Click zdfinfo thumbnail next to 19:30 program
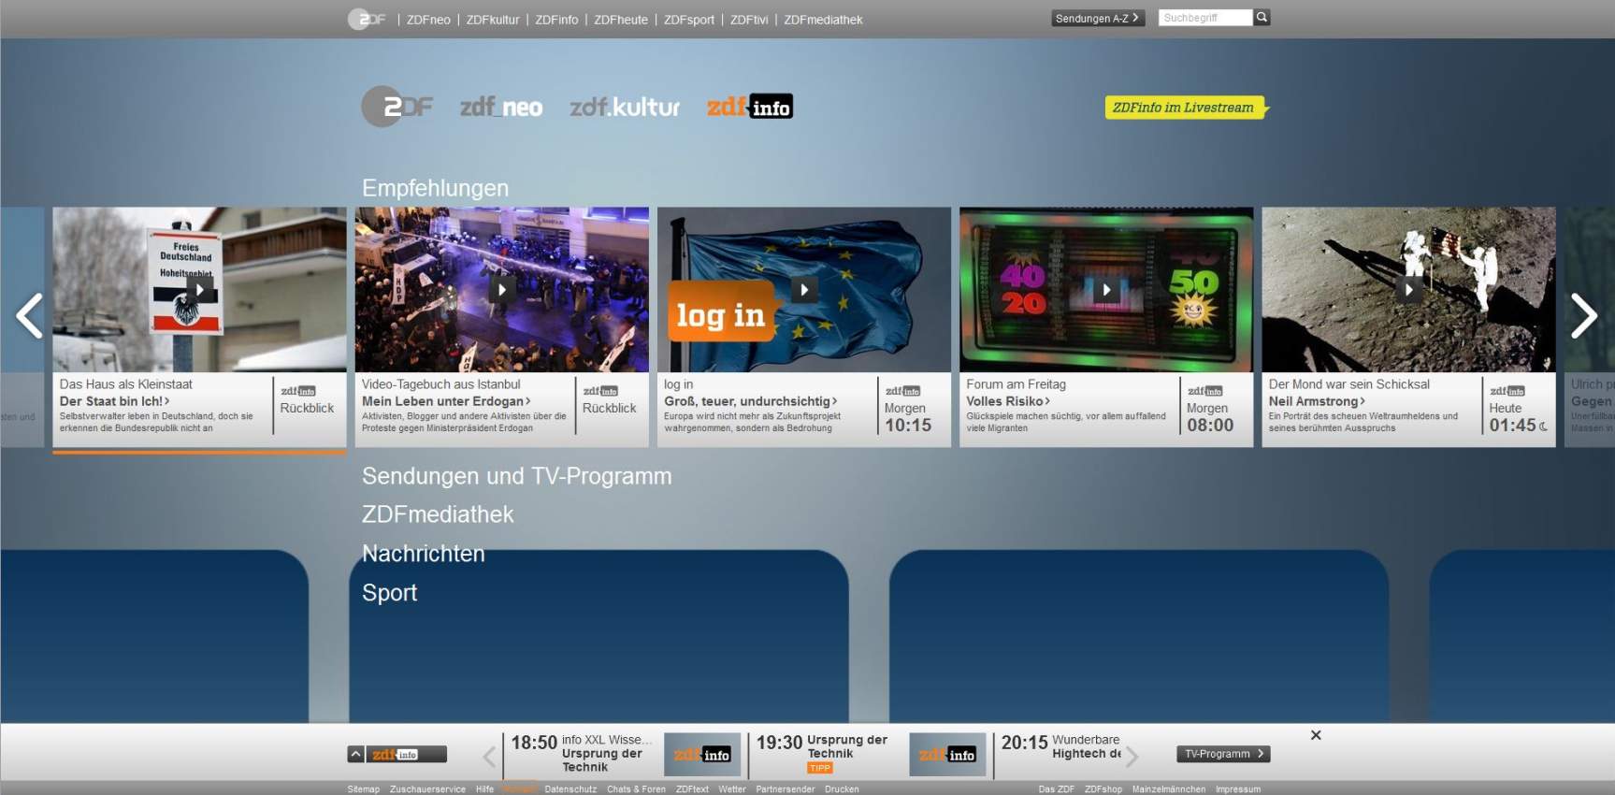Screen dimensions: 1615x795 pos(947,755)
